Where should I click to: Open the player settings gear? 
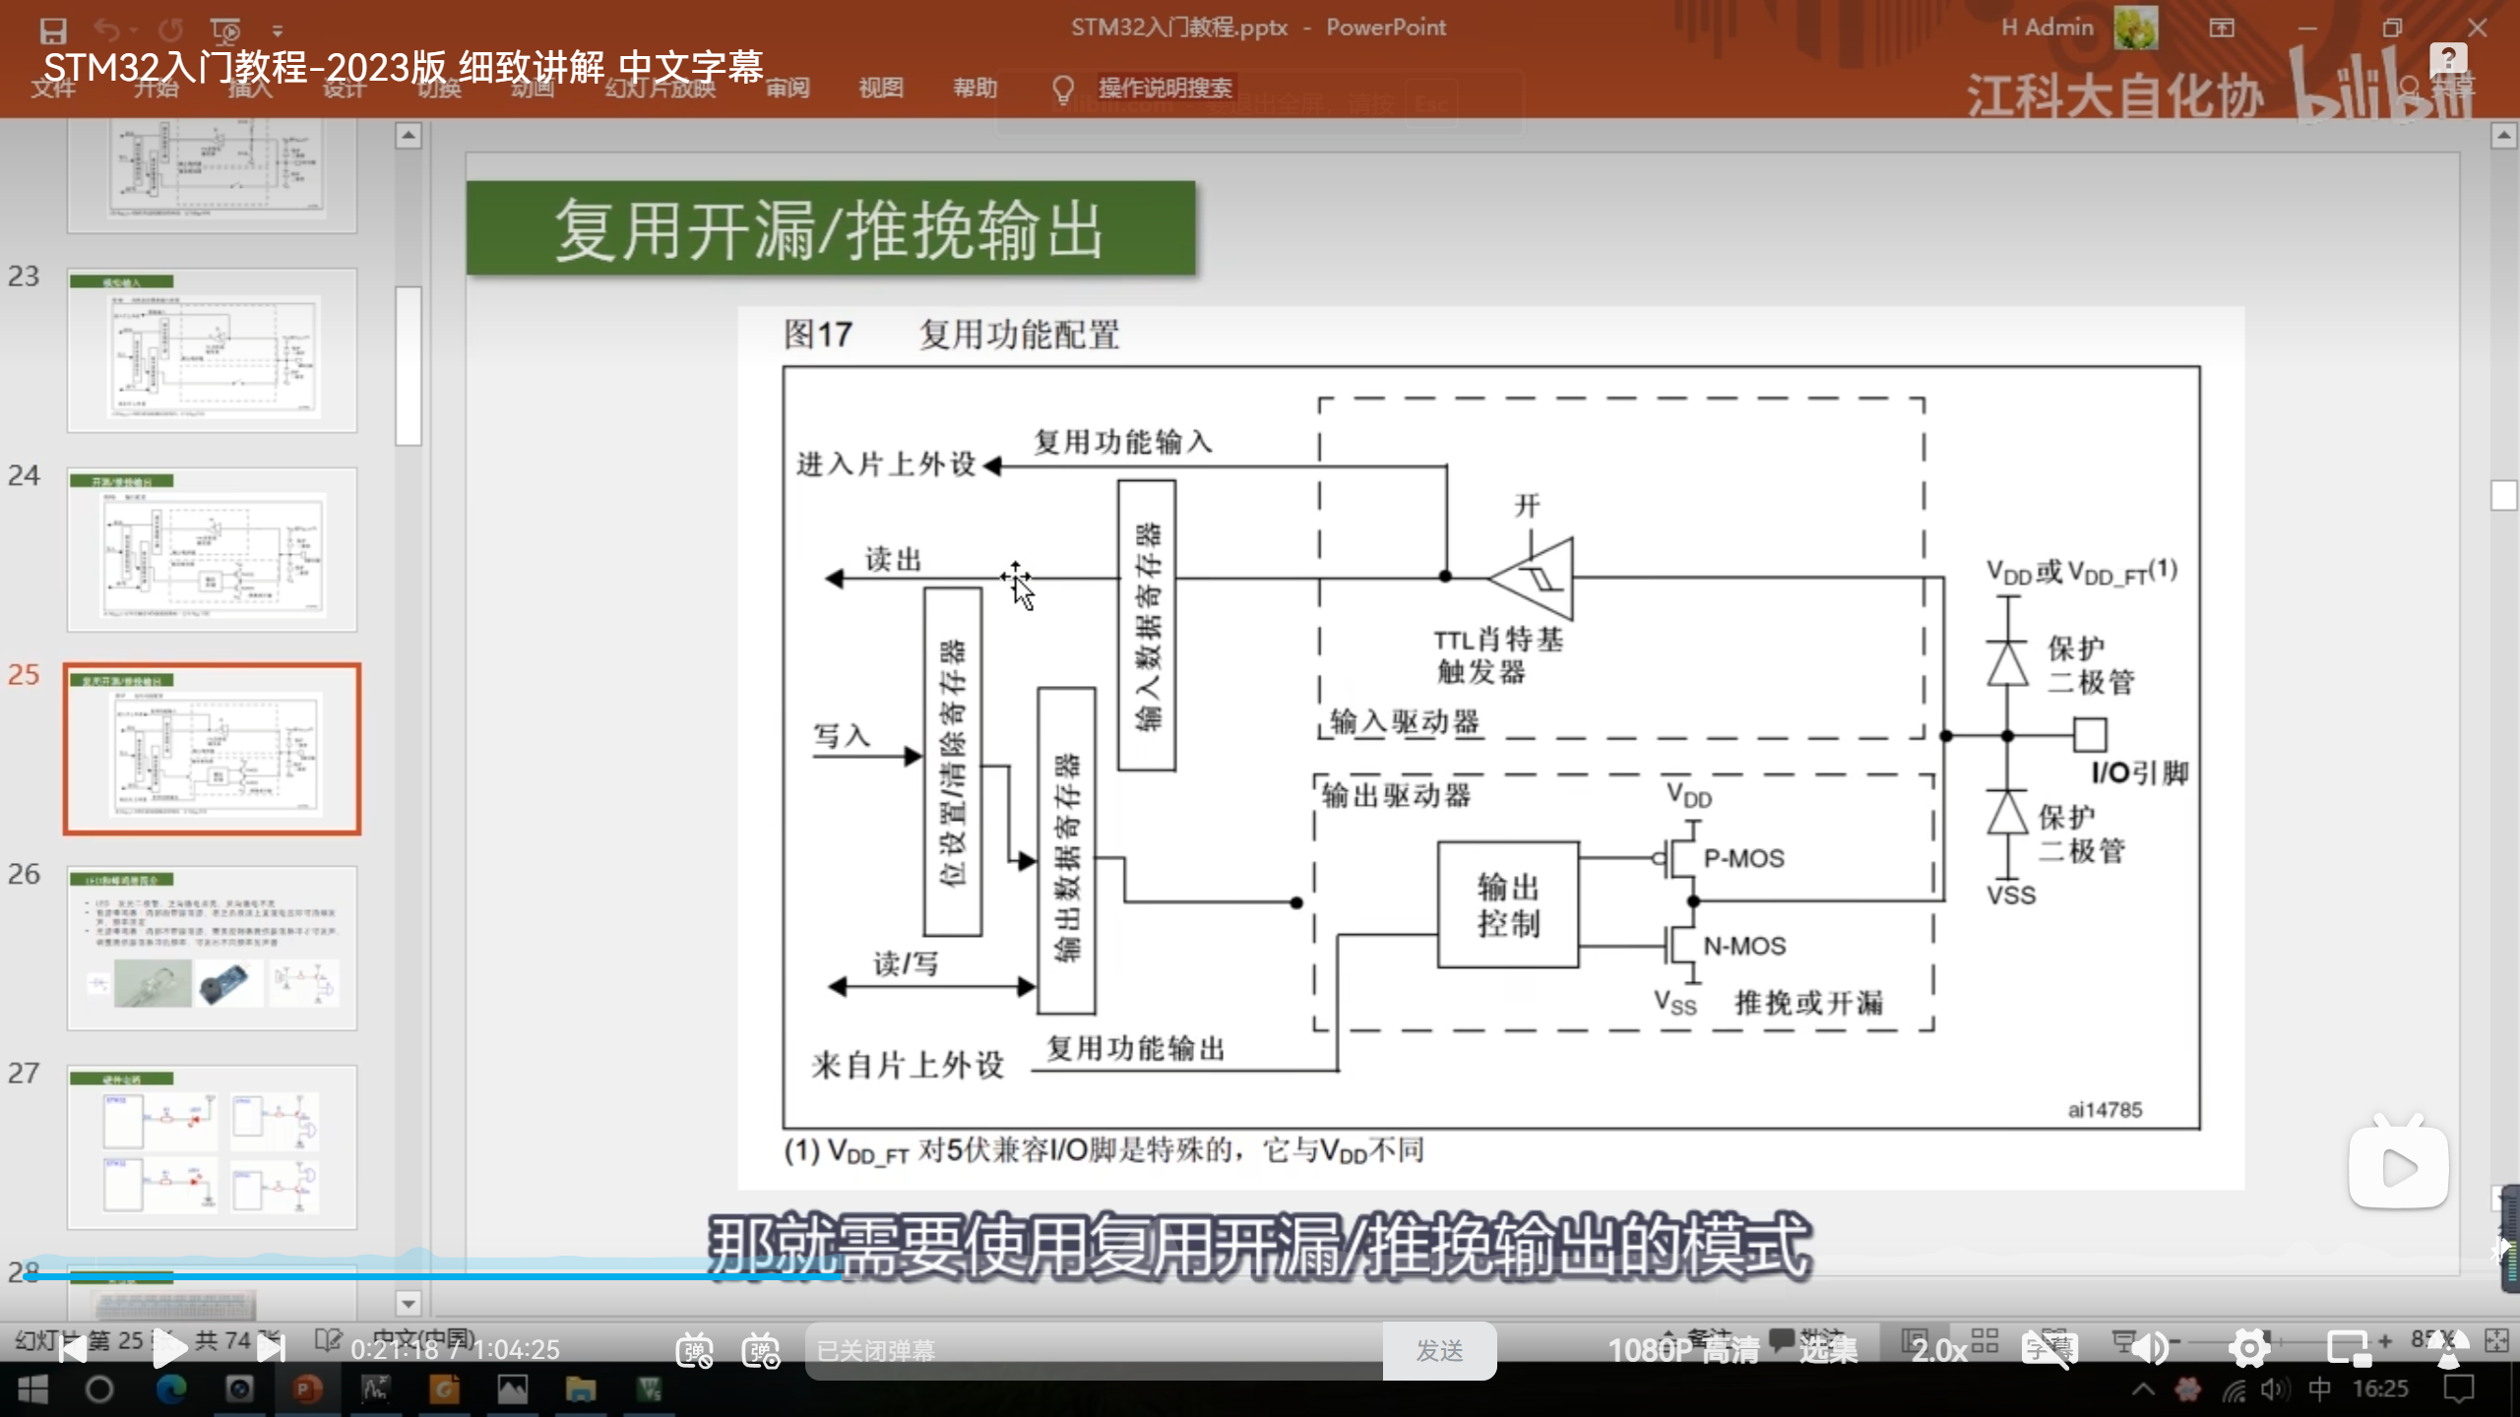(2250, 1350)
